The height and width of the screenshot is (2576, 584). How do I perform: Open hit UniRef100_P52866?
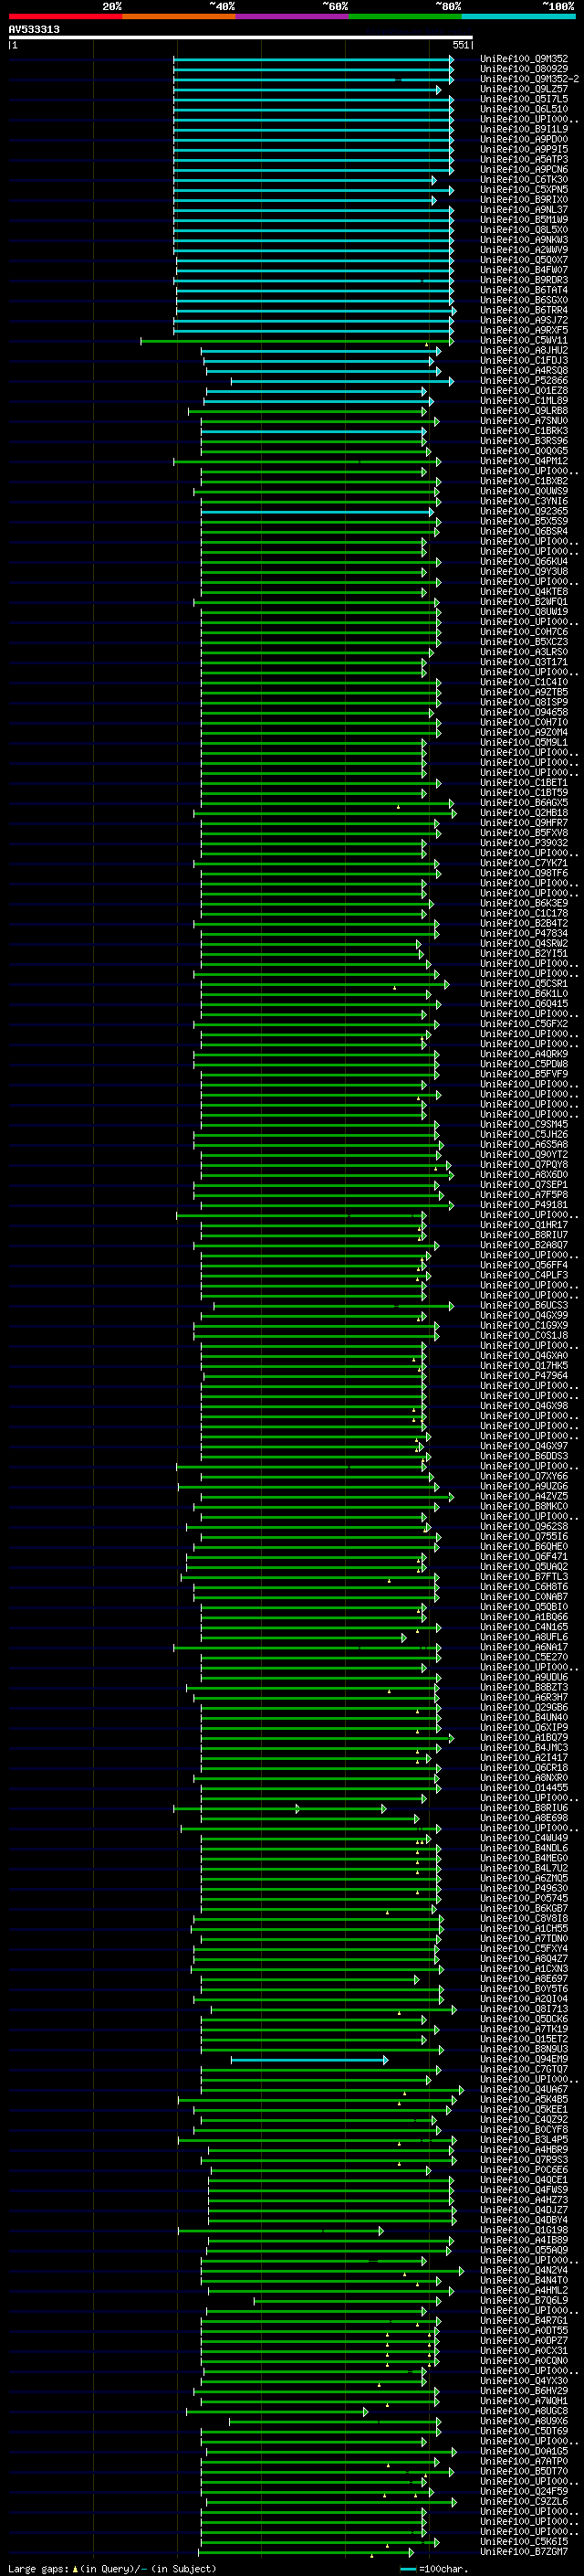[x=524, y=381]
